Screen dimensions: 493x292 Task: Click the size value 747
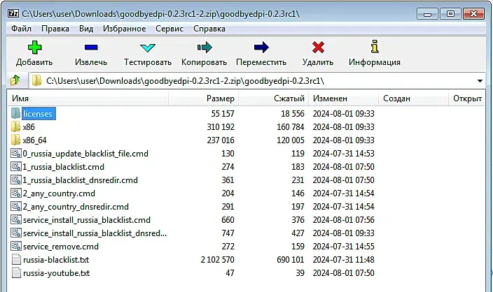point(228,233)
